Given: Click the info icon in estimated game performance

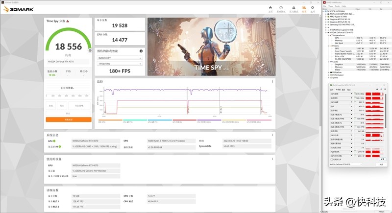Looking at the screenshot, I should [141, 51].
